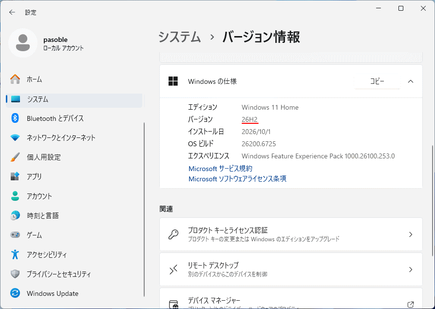This screenshot has width=435, height=309.
Task: Open Windows Update page
Action: pyautogui.click(x=74, y=293)
